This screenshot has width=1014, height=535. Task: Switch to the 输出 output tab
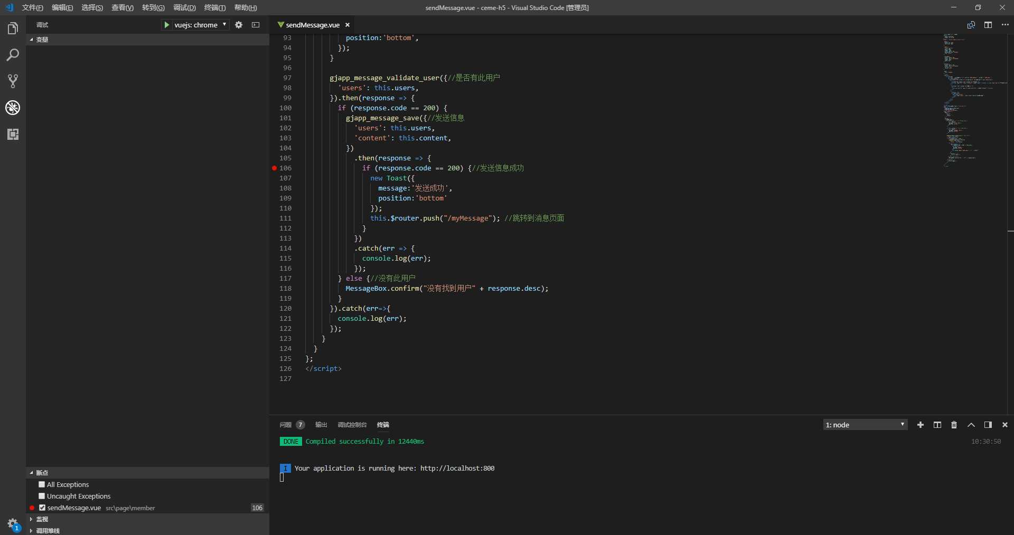[x=321, y=425]
